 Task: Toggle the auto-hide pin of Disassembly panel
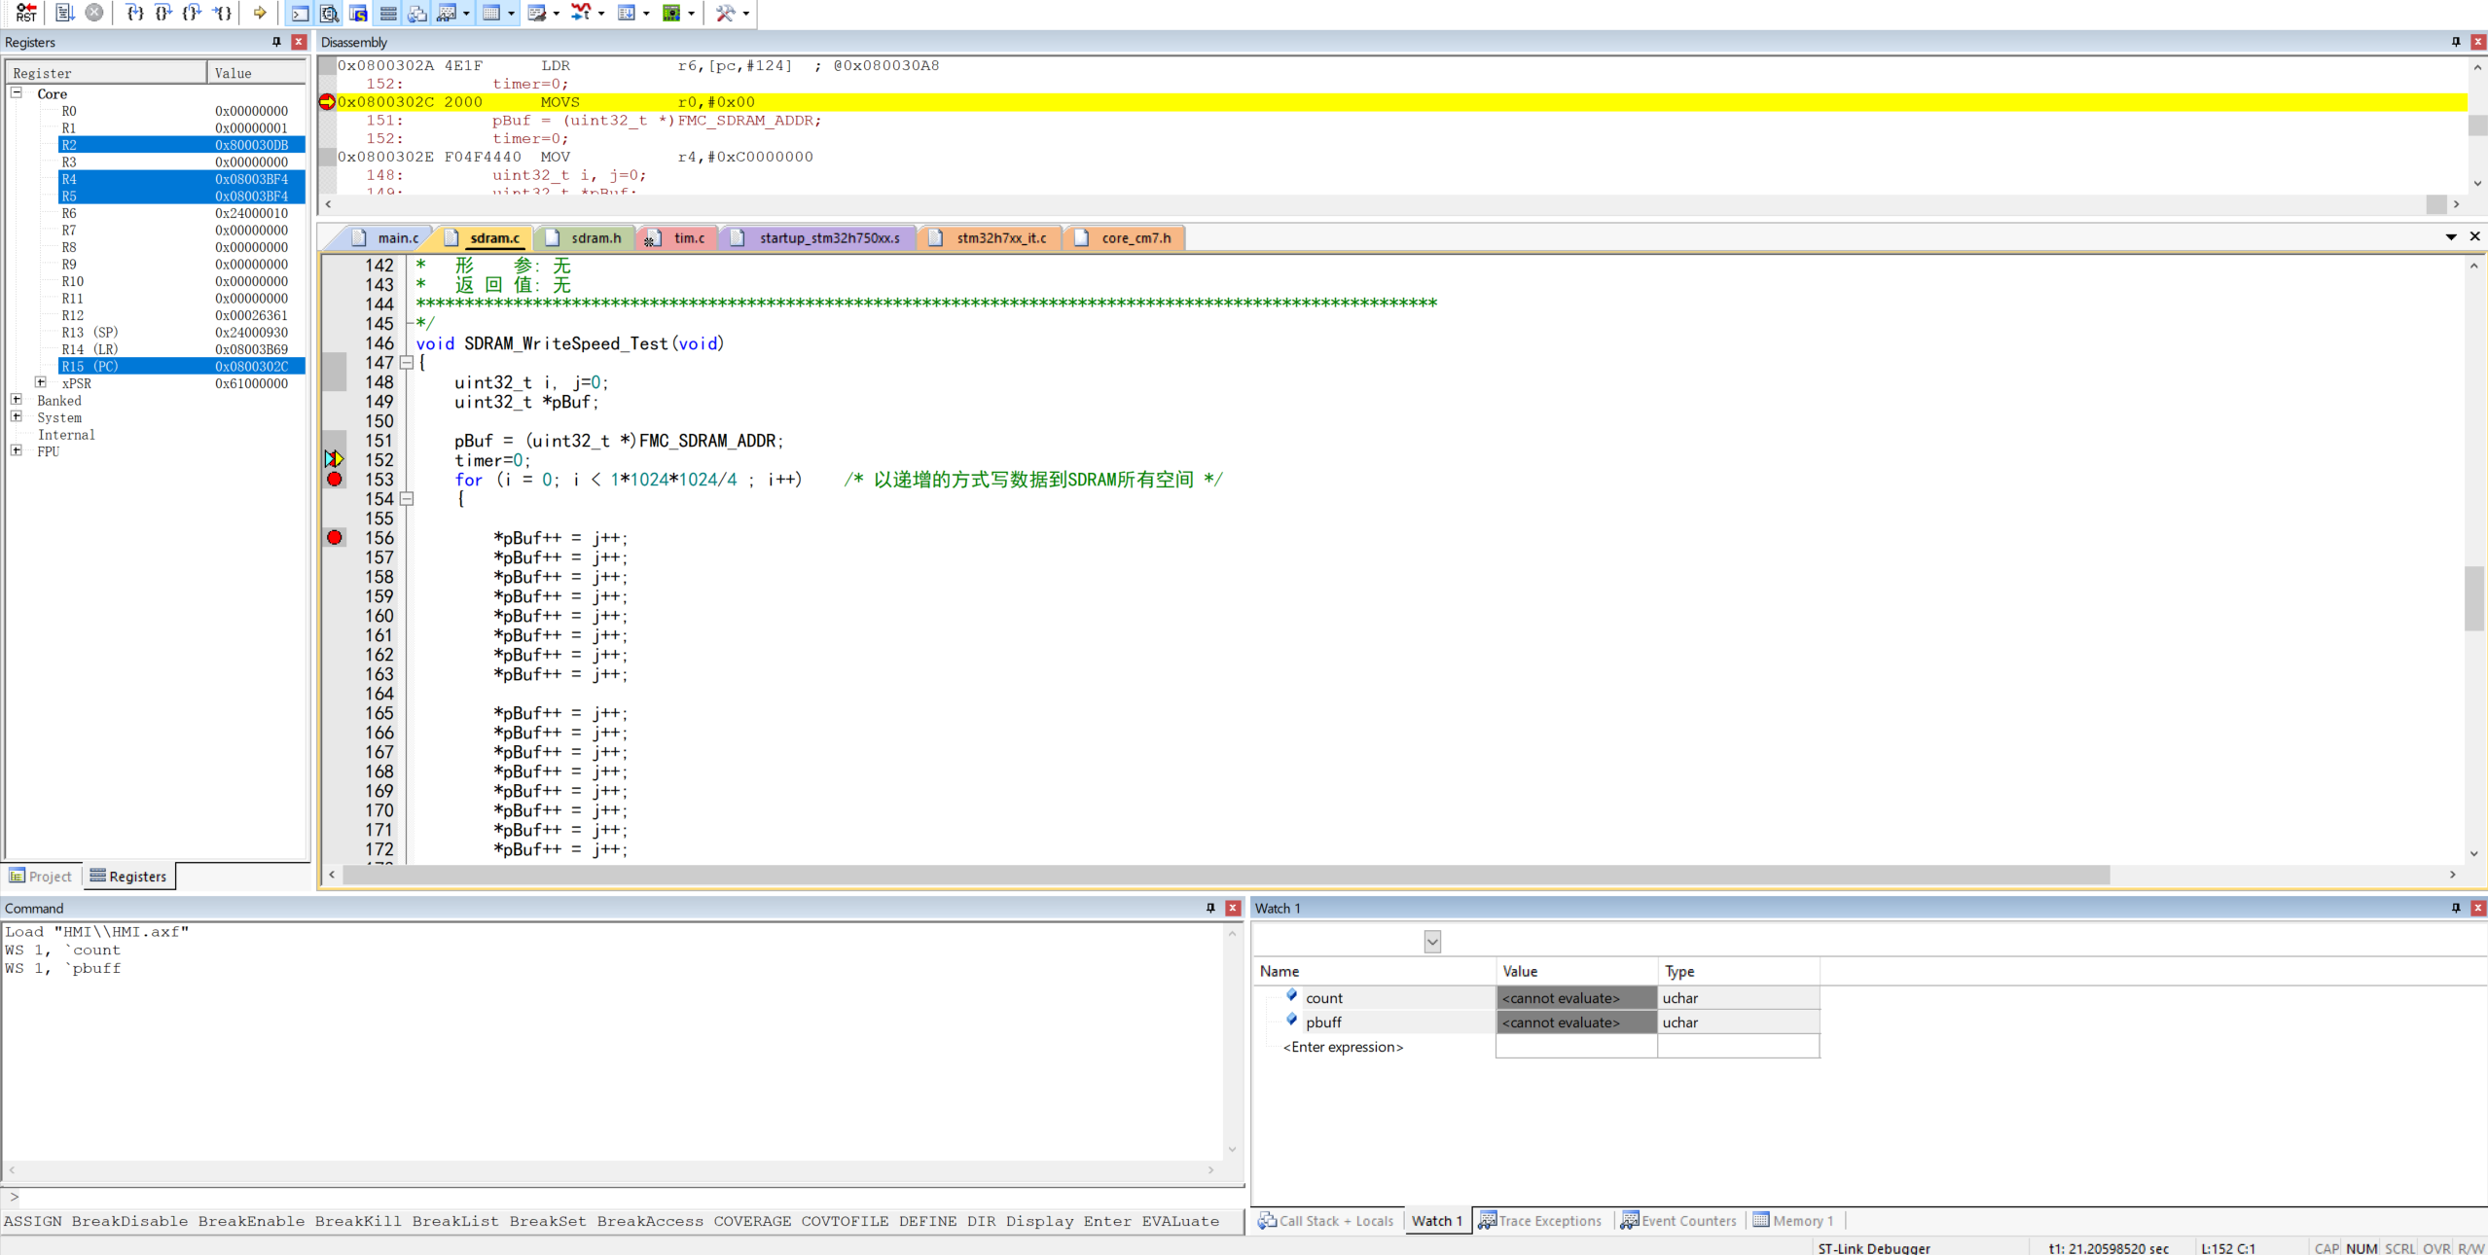(2455, 42)
